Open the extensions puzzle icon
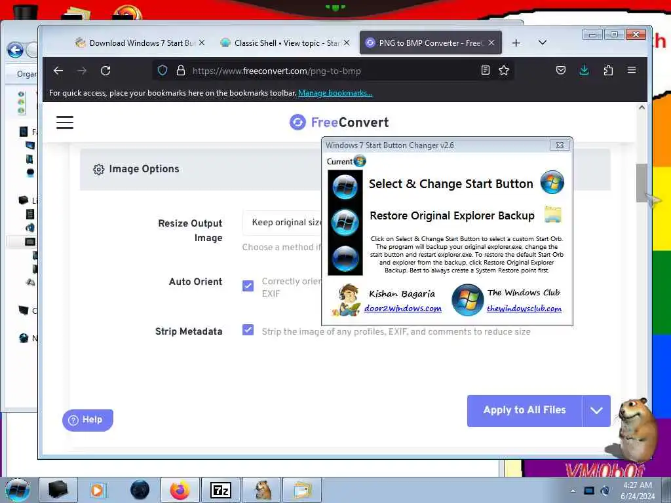The image size is (671, 503). (608, 70)
